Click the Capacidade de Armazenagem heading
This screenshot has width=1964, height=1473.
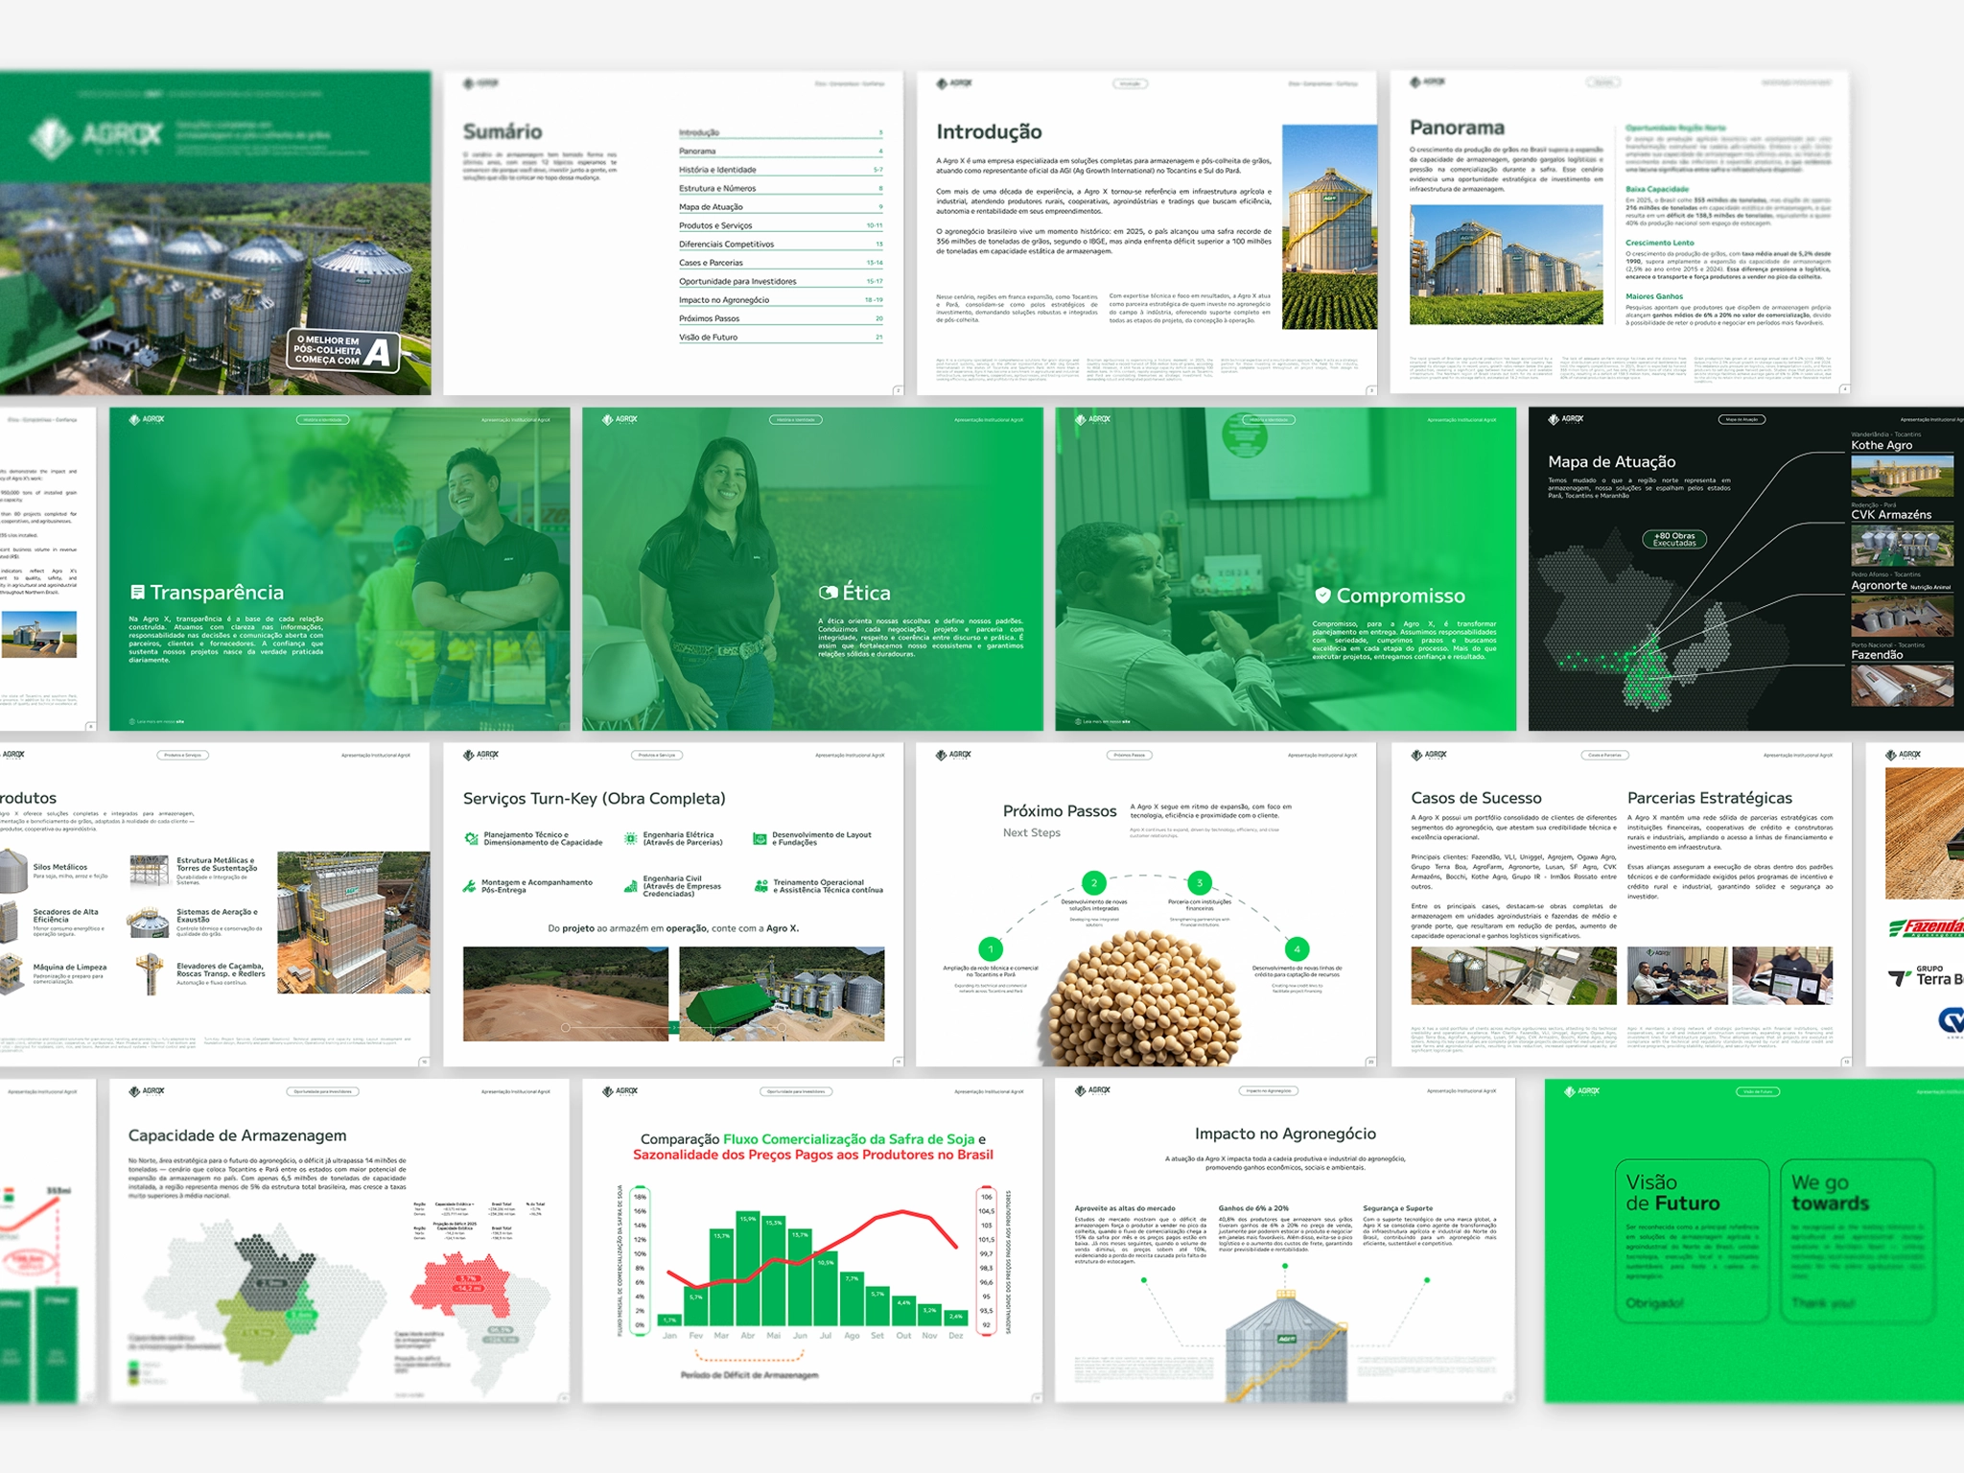[237, 1135]
